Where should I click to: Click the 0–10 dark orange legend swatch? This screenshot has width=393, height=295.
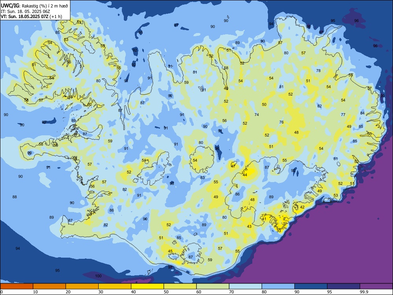tap(17, 286)
